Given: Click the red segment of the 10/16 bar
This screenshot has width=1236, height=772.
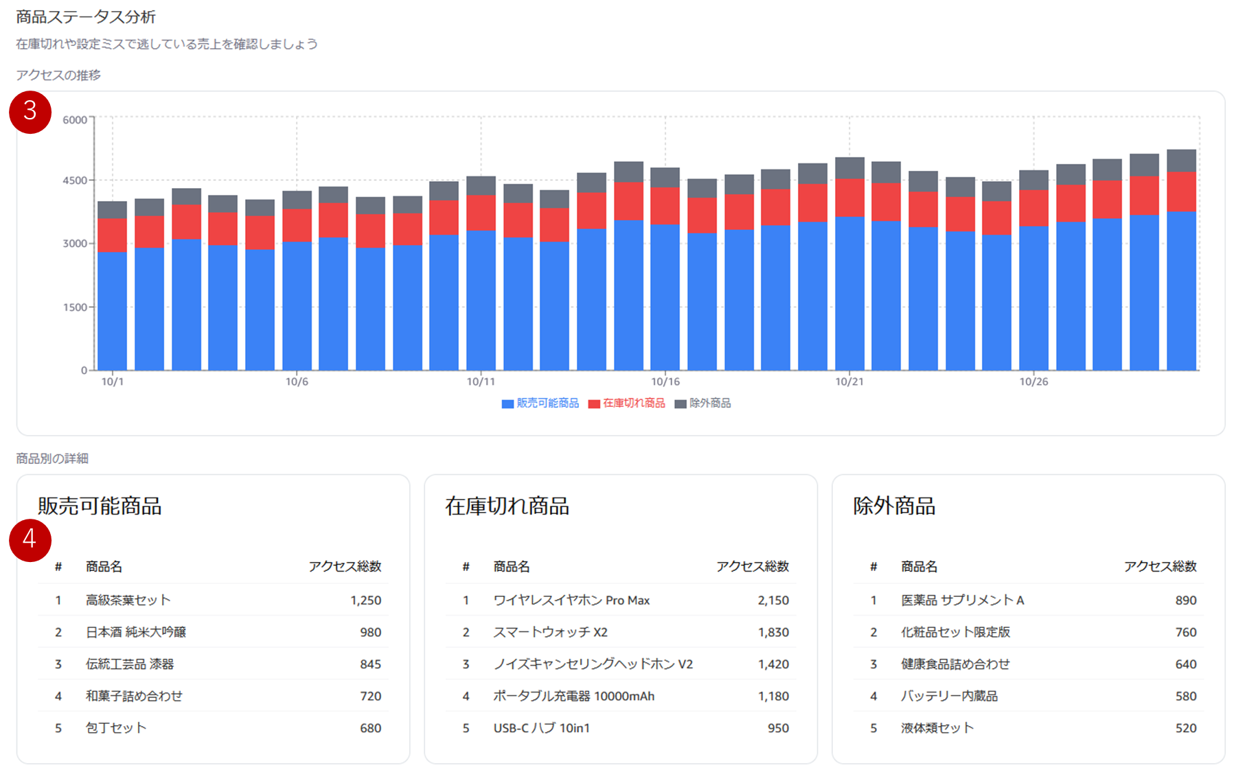Looking at the screenshot, I should 665,206.
